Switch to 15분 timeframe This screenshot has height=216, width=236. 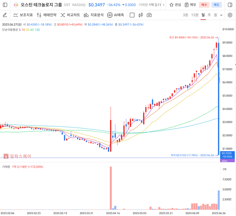(195, 15)
